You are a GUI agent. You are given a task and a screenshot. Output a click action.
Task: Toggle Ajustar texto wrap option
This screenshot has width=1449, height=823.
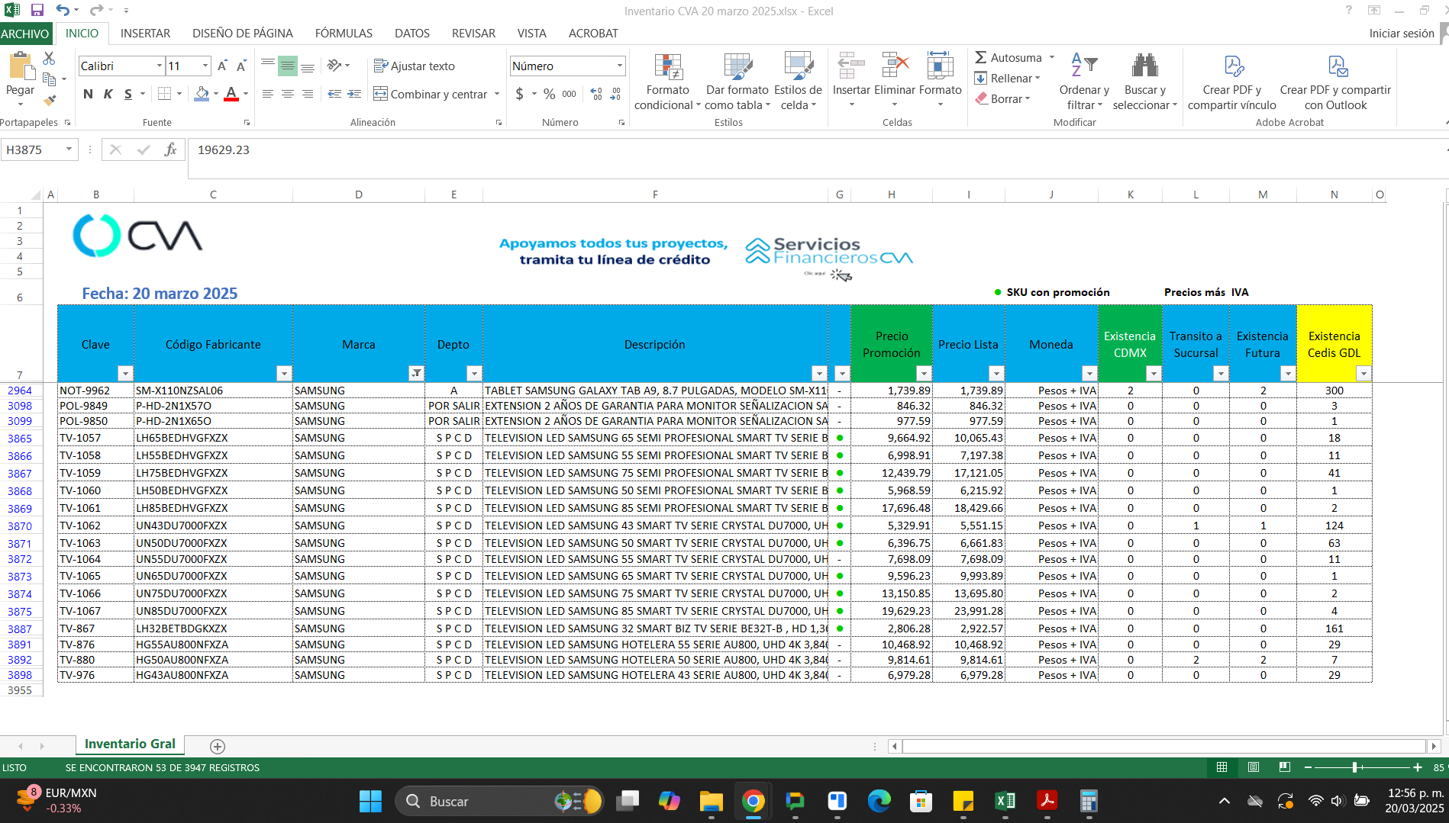pyautogui.click(x=414, y=66)
